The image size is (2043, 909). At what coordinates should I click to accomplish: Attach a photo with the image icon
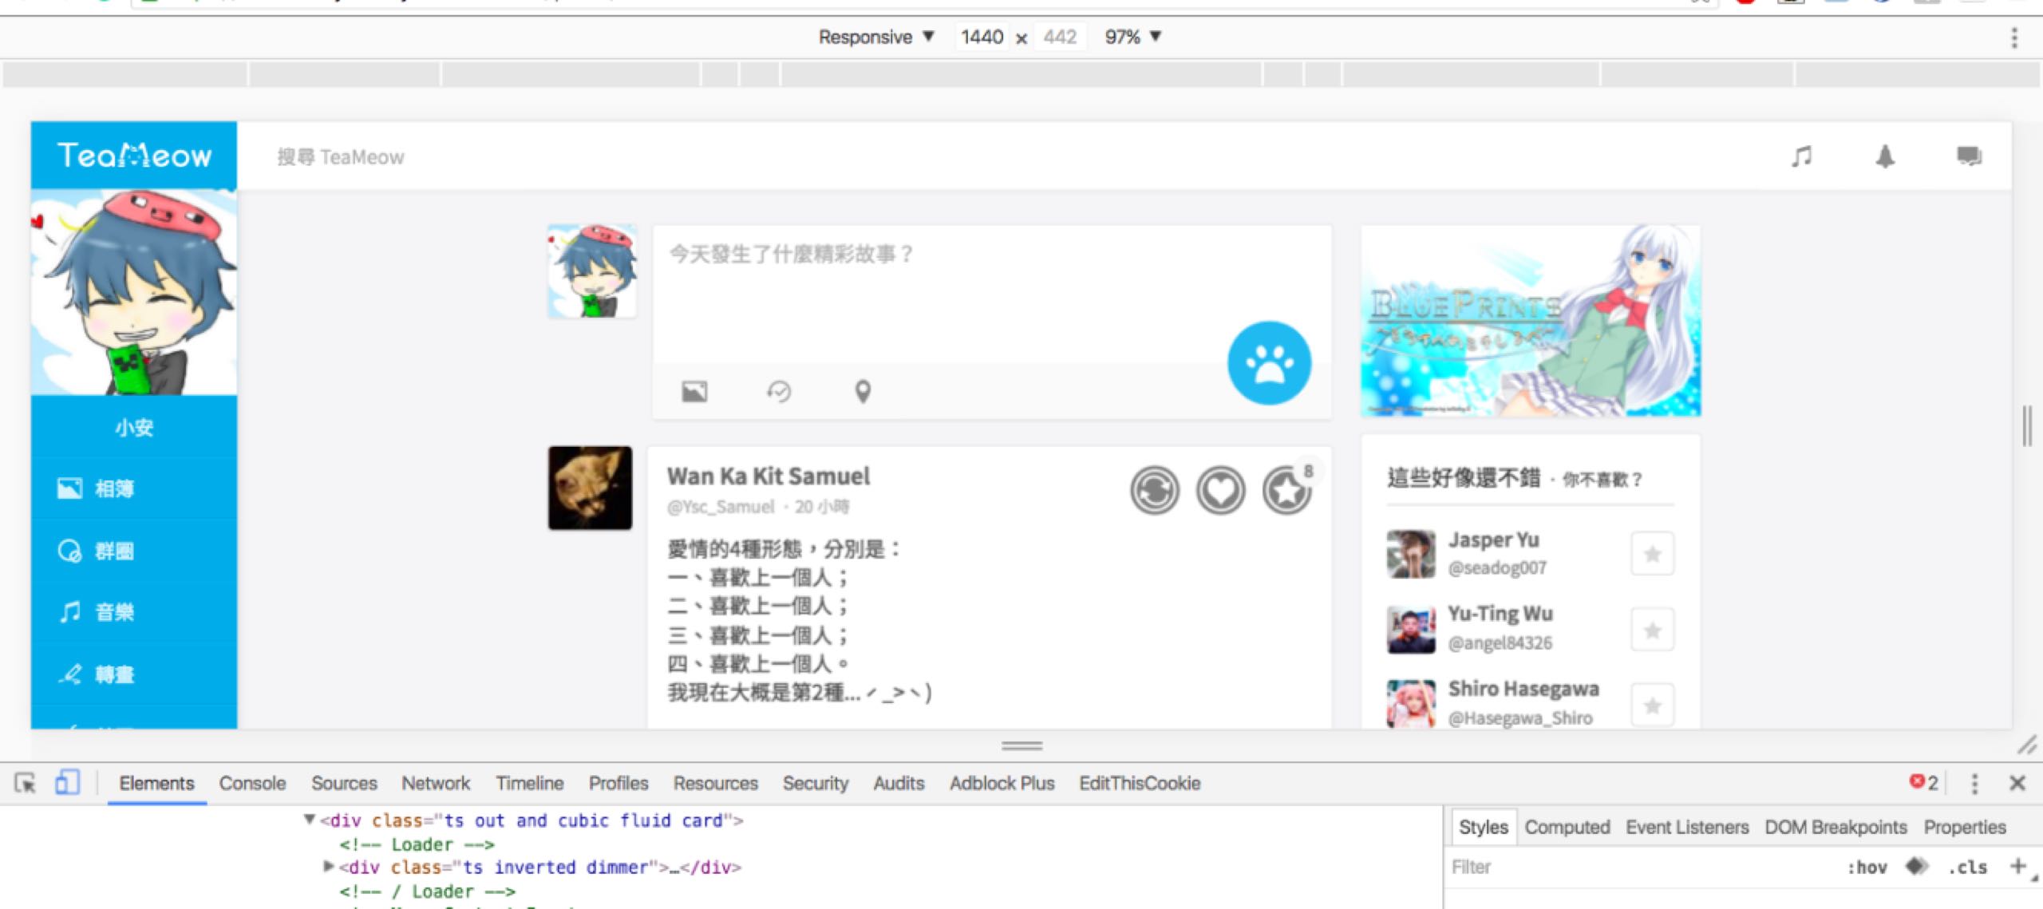[694, 392]
